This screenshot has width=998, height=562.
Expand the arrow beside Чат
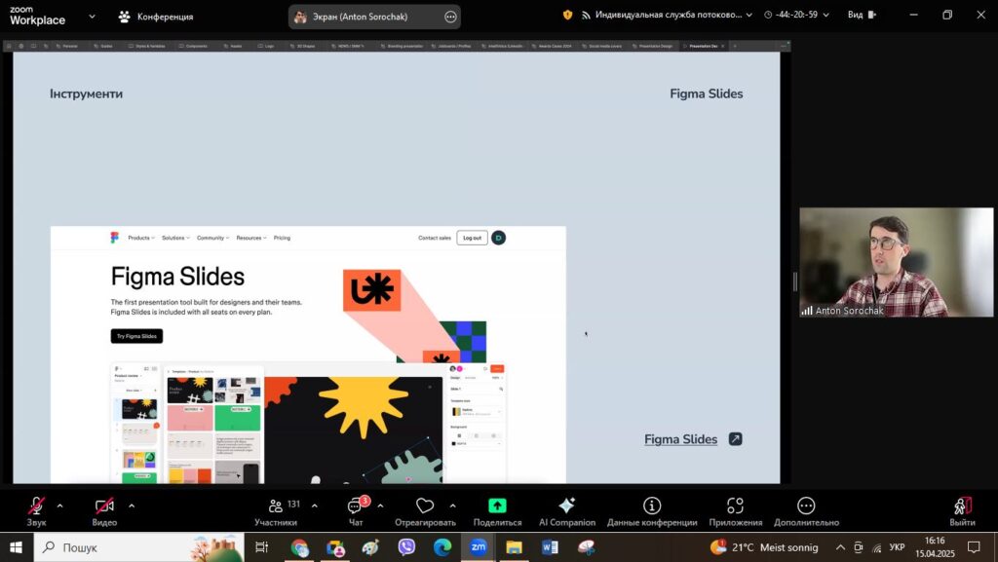click(380, 506)
